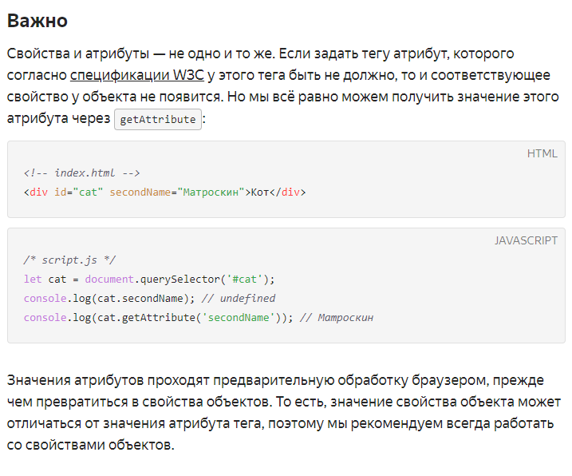Click the "Матроскин" attribute value
This screenshot has width=572, height=476.
[211, 192]
